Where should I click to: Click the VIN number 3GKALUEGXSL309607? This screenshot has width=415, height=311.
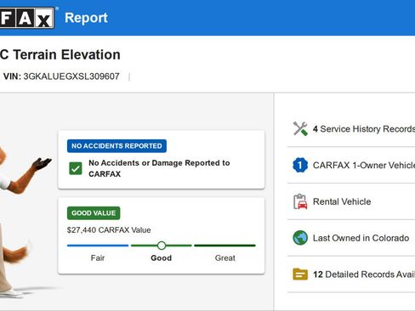[x=71, y=76]
